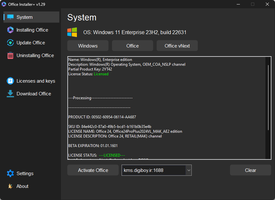Switch to Update Office page
The image size is (275, 200).
click(31, 43)
